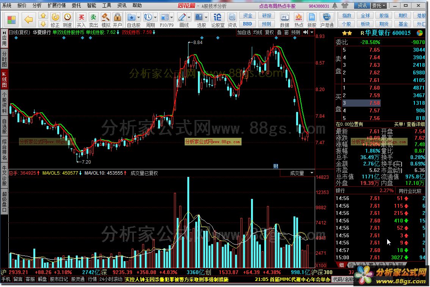This screenshot has height=287, width=430.
Task: Expand the 选股 dropdown arrow
Action: (x=206, y=17)
